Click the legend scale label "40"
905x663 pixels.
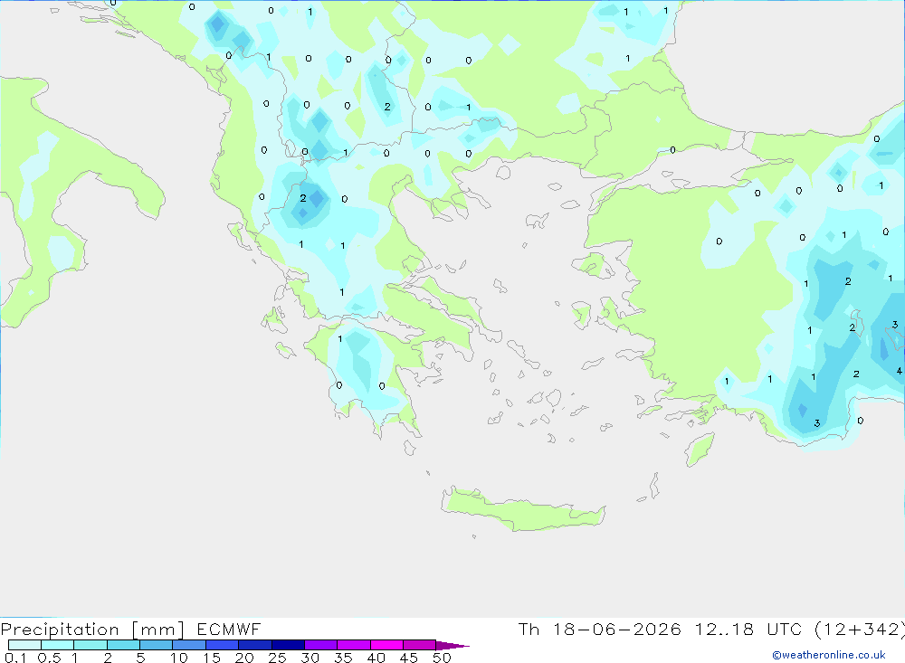click(376, 658)
